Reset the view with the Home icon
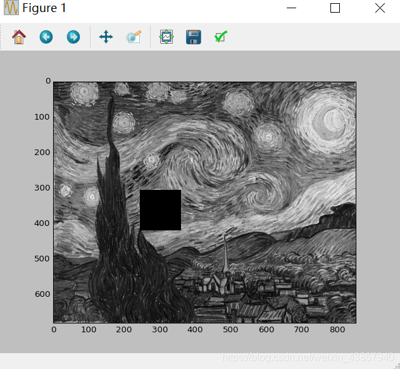The image size is (400, 369). coord(19,37)
